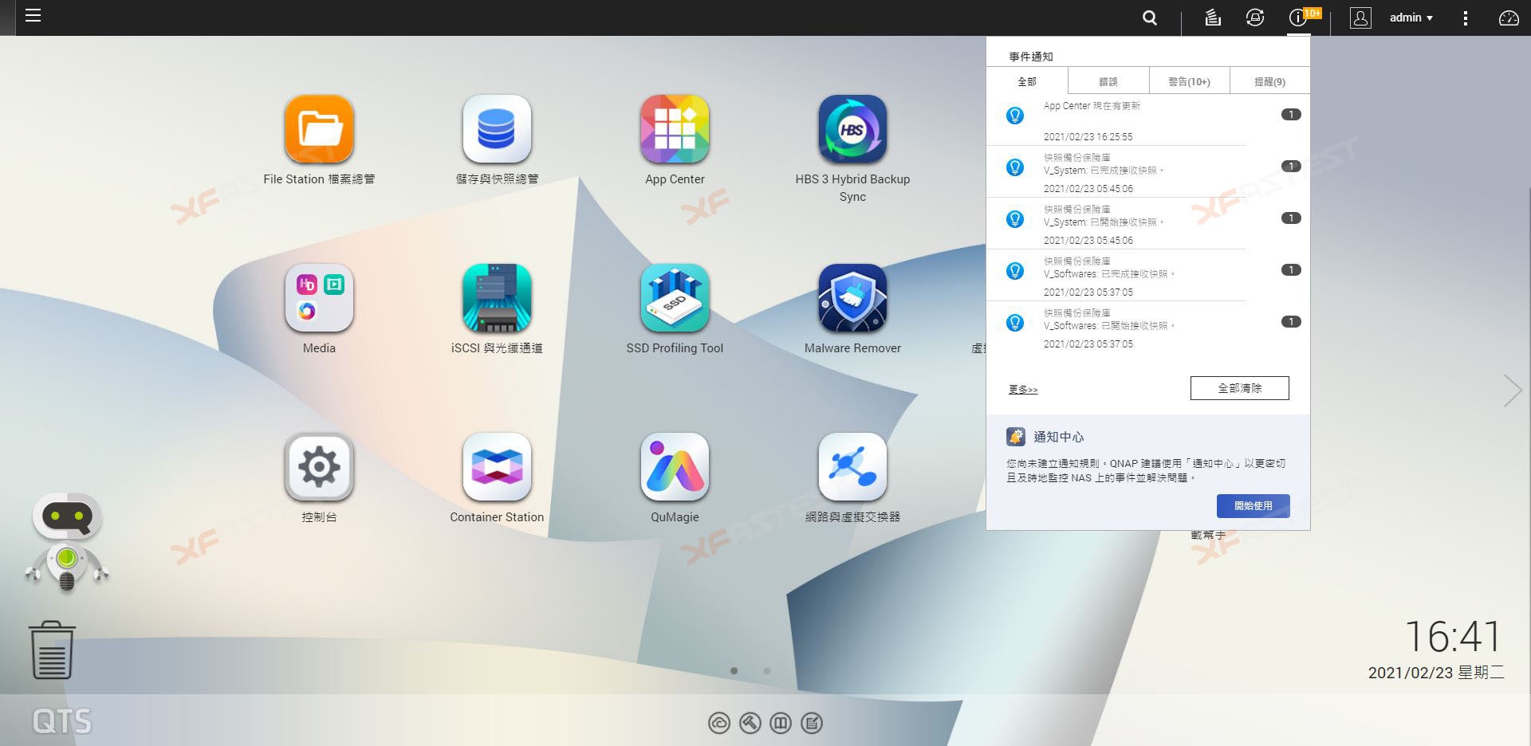Open background tasks icon in top bar
Image resolution: width=1531 pixels, height=746 pixels.
coord(1213,18)
